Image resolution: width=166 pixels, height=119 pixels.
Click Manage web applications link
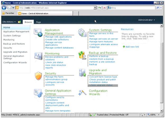point(58,37)
